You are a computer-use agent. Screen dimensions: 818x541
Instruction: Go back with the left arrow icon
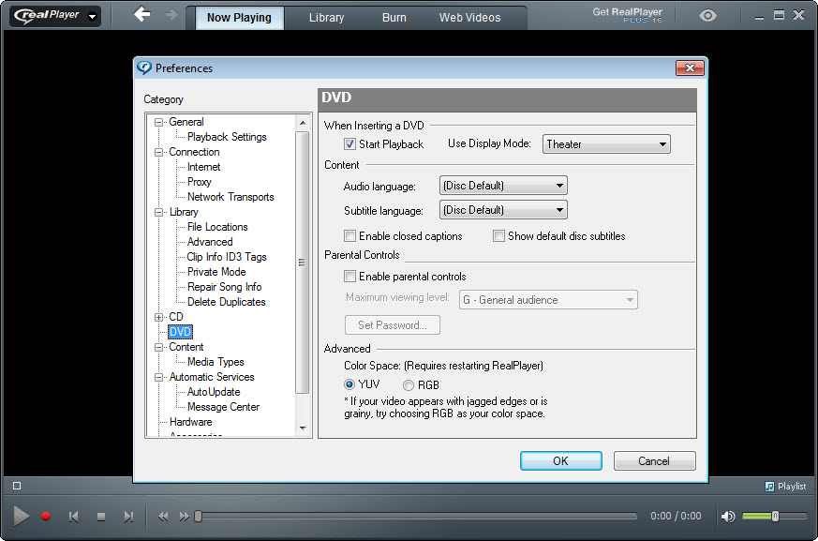142,15
